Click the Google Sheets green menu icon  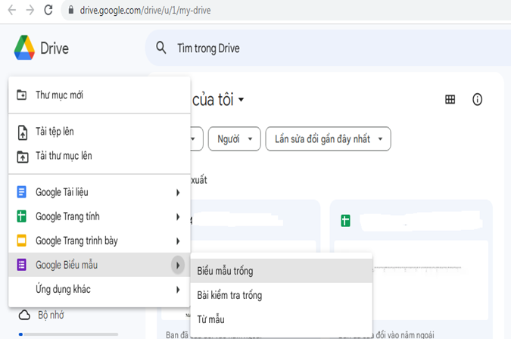click(x=21, y=216)
